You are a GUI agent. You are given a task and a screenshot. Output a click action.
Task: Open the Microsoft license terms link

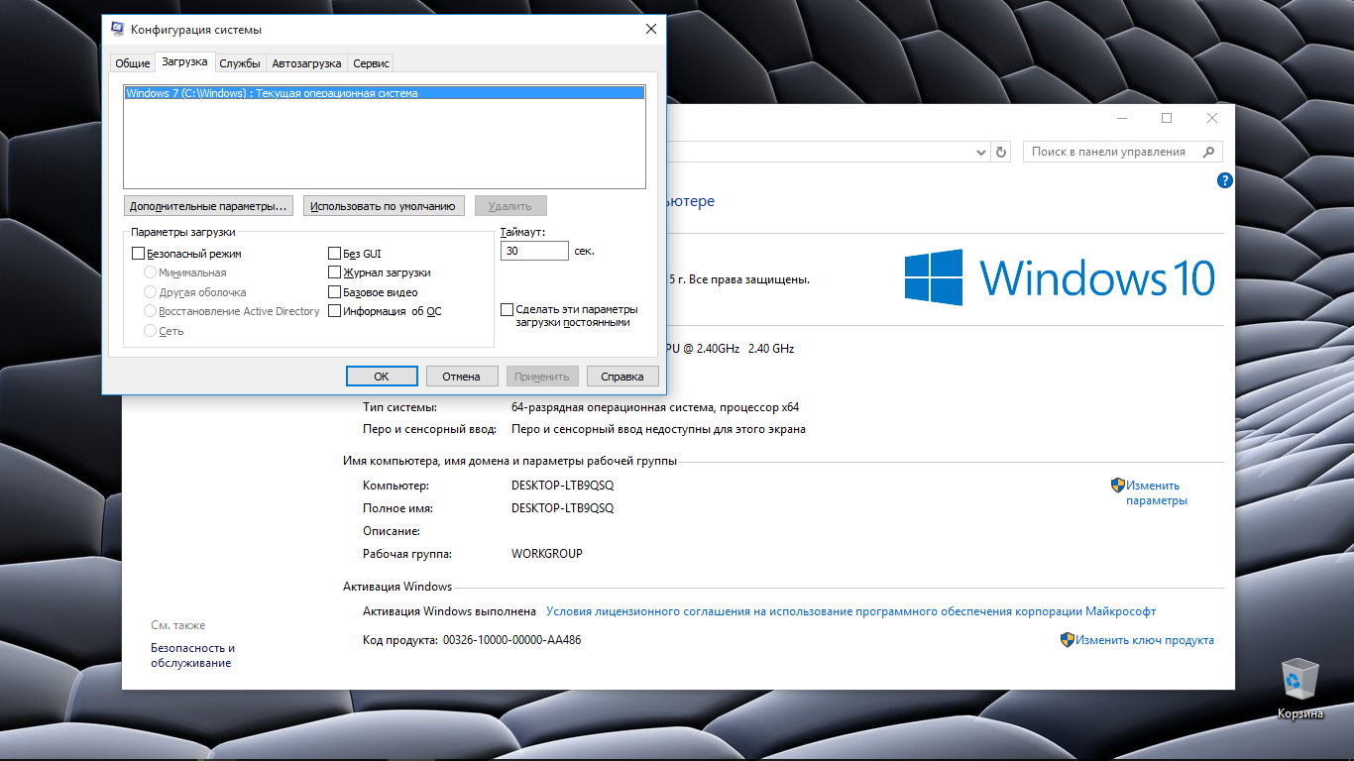pos(850,611)
